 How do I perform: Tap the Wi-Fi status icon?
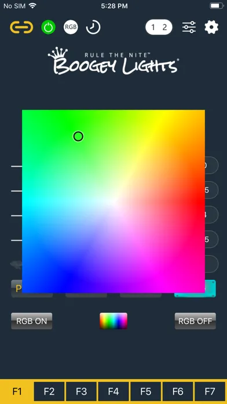click(x=32, y=6)
